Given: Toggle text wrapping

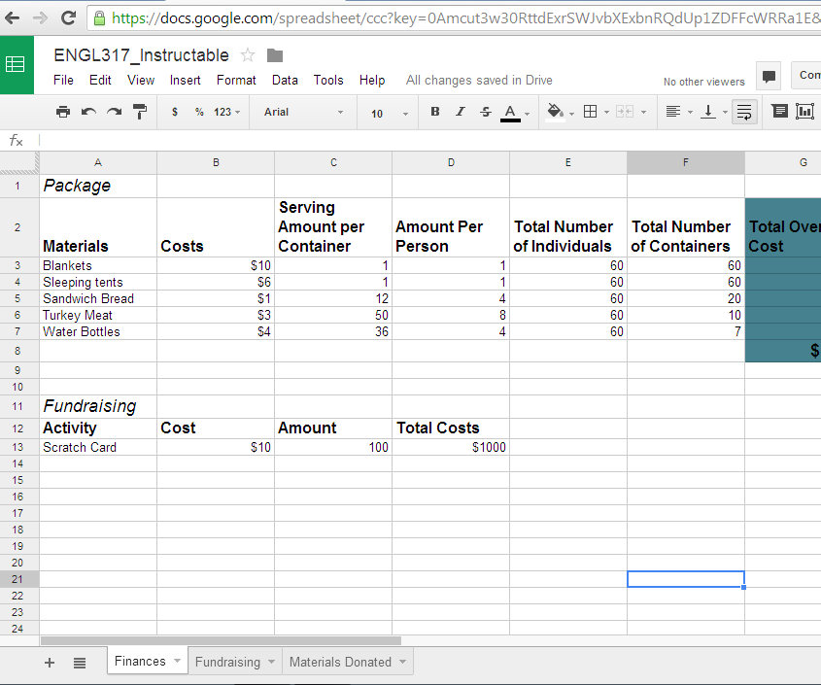Looking at the screenshot, I should pos(744,112).
